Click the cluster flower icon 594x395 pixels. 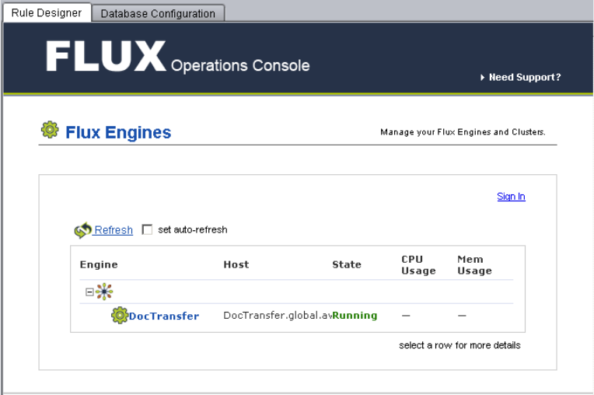click(x=104, y=292)
